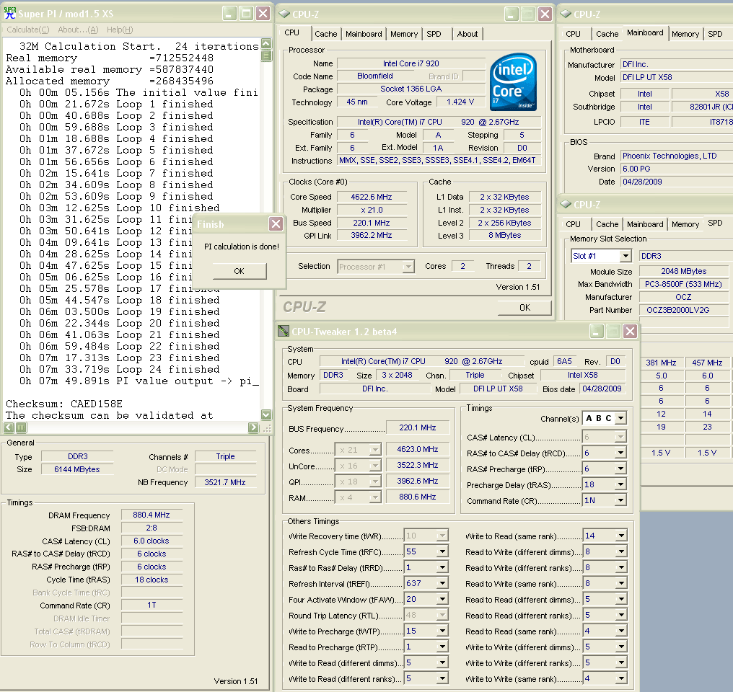Image resolution: width=733 pixels, height=692 pixels.
Task: Click the CPU-Tweaker title bar icon
Action: [x=284, y=331]
